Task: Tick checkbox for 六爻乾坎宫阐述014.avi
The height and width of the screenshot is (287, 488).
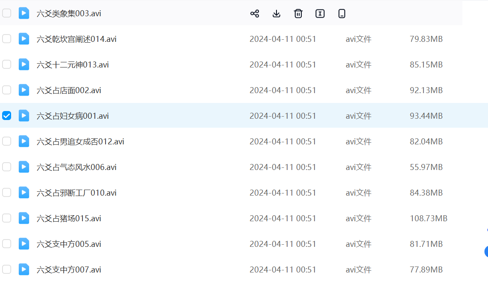Action: click(x=7, y=39)
